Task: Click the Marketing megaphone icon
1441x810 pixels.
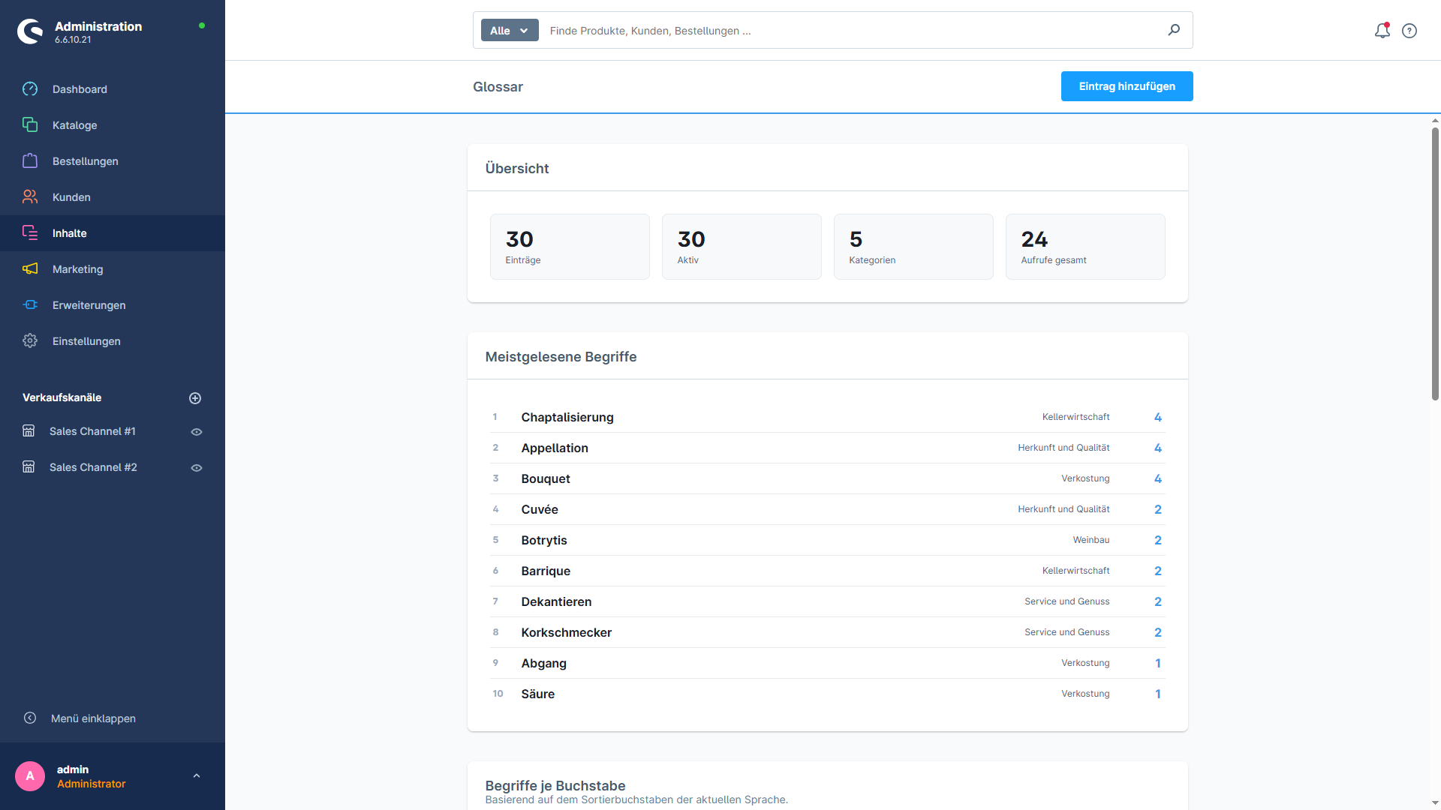Action: click(x=30, y=269)
